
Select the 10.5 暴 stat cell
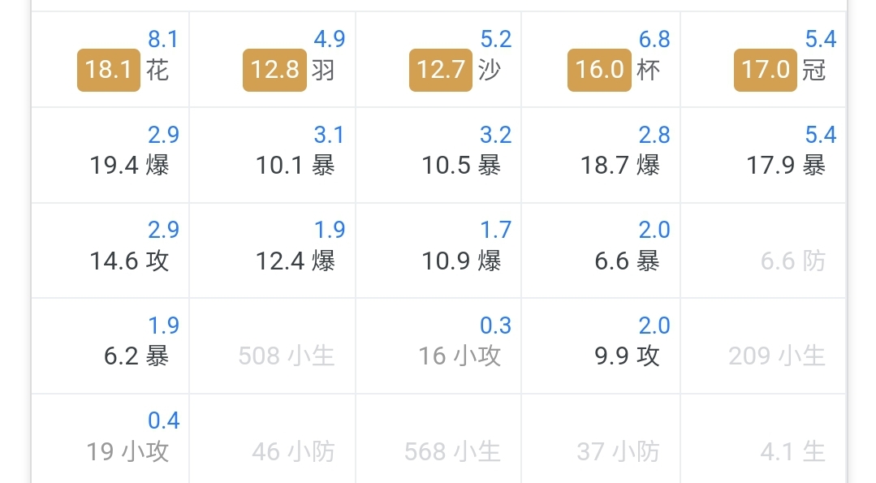438,155
